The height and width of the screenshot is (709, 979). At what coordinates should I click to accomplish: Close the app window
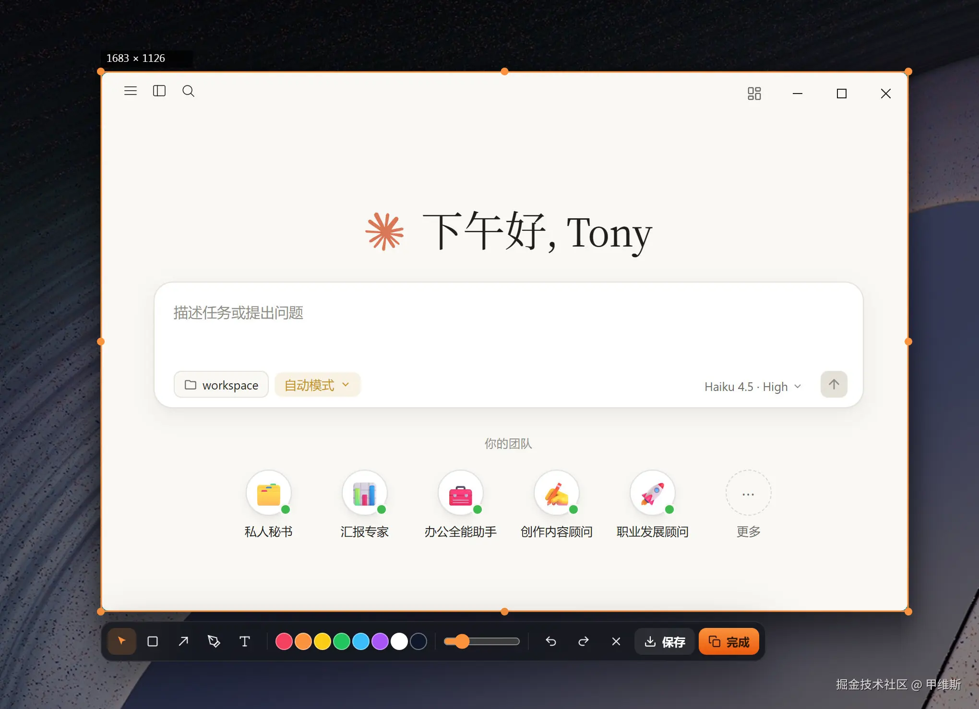pos(886,94)
